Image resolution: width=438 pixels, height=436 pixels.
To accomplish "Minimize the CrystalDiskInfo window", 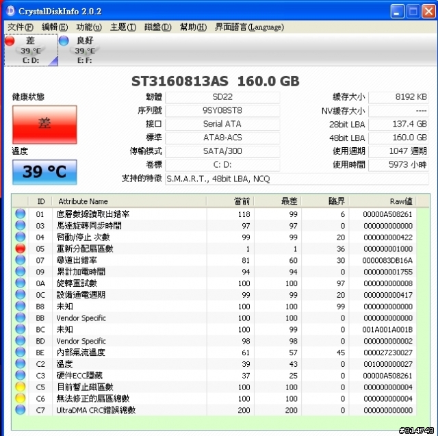I will pyautogui.click(x=397, y=12).
